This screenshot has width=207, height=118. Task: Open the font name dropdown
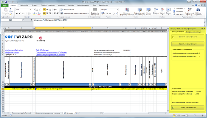click(x=29, y=10)
